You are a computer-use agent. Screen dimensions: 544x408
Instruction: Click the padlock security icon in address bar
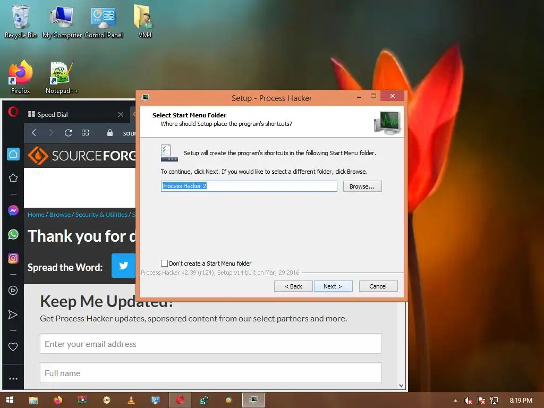coord(110,132)
